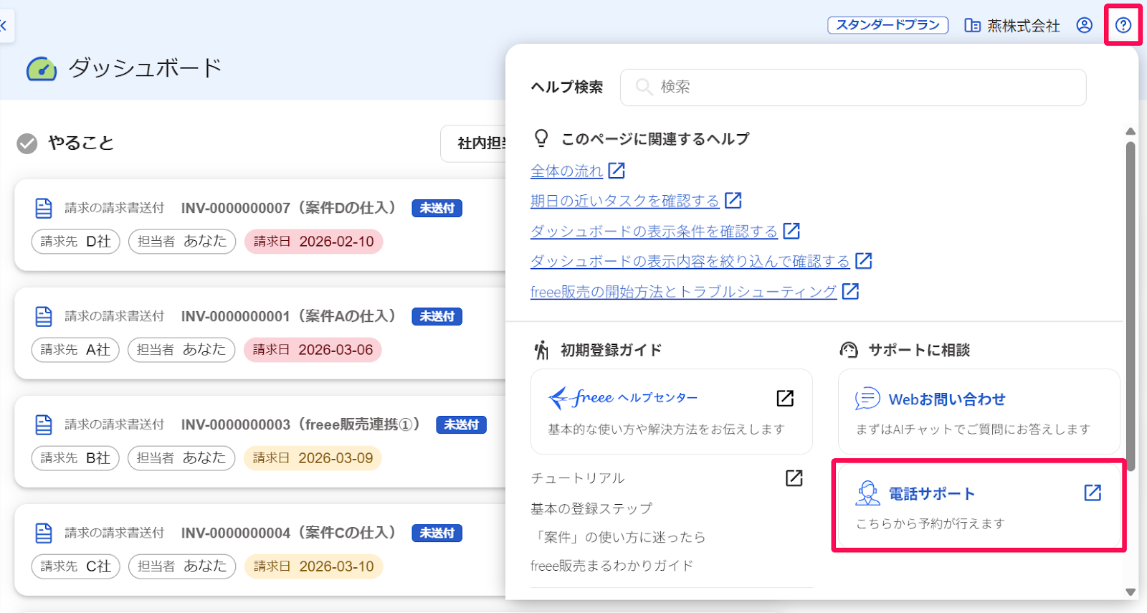The width and height of the screenshot is (1147, 613).
Task: Click external-link icon in ヘルプセンター card
Action: 785,398
